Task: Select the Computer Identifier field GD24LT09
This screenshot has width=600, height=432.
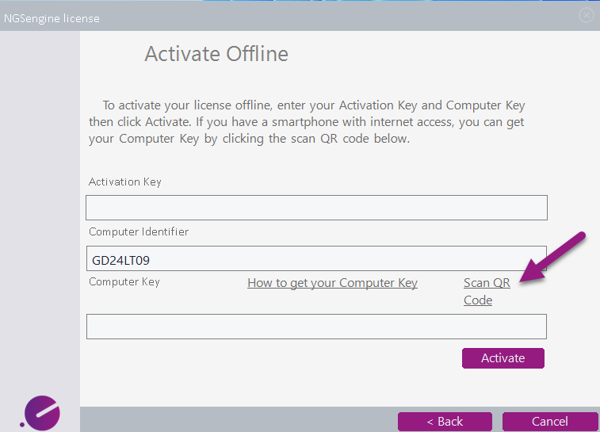Action: pyautogui.click(x=316, y=258)
